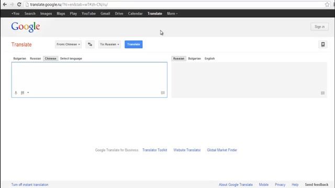
Task: Click the translation output box icon
Action: 322,93
